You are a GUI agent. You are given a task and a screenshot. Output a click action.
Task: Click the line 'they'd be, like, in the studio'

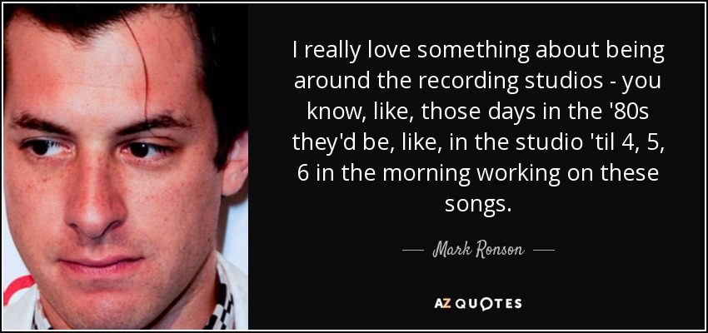click(478, 142)
